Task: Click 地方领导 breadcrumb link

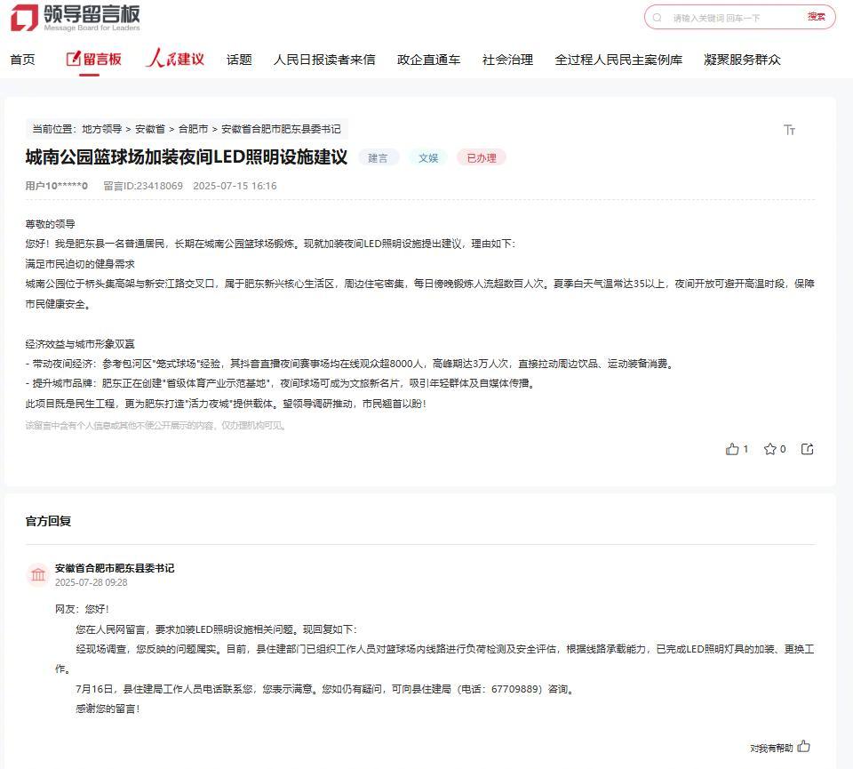Action: click(x=101, y=129)
